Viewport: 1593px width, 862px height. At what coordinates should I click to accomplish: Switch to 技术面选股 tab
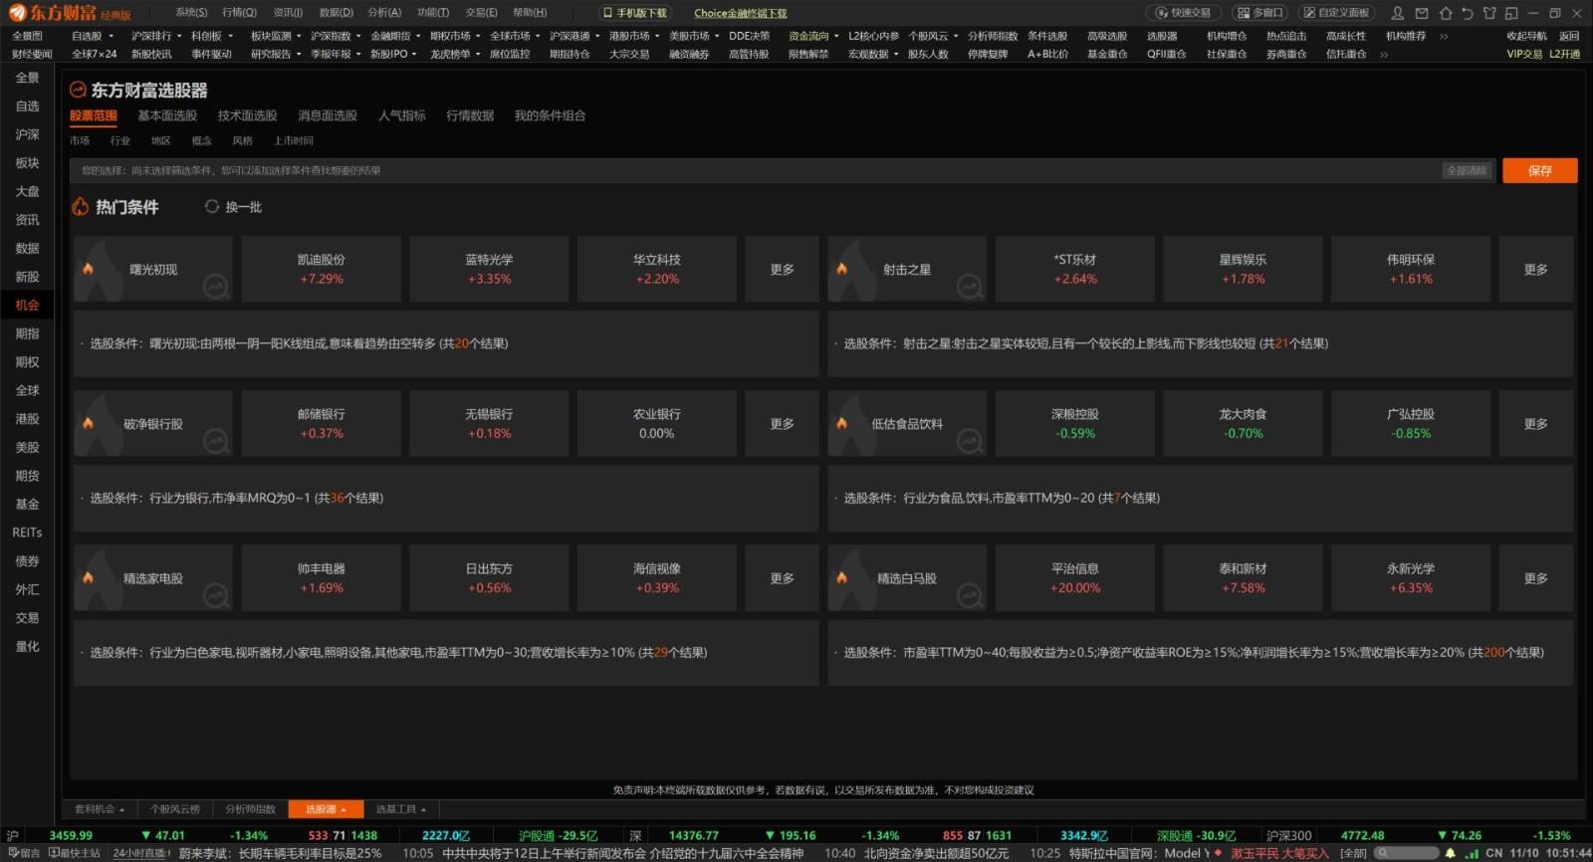[247, 115]
